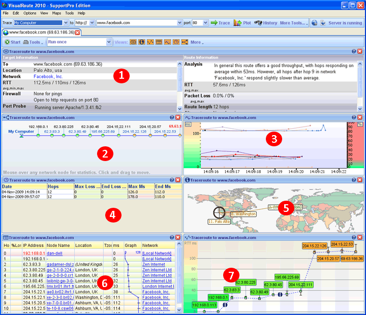Open the world map view icon
366x315 pixels.
pos(142,42)
